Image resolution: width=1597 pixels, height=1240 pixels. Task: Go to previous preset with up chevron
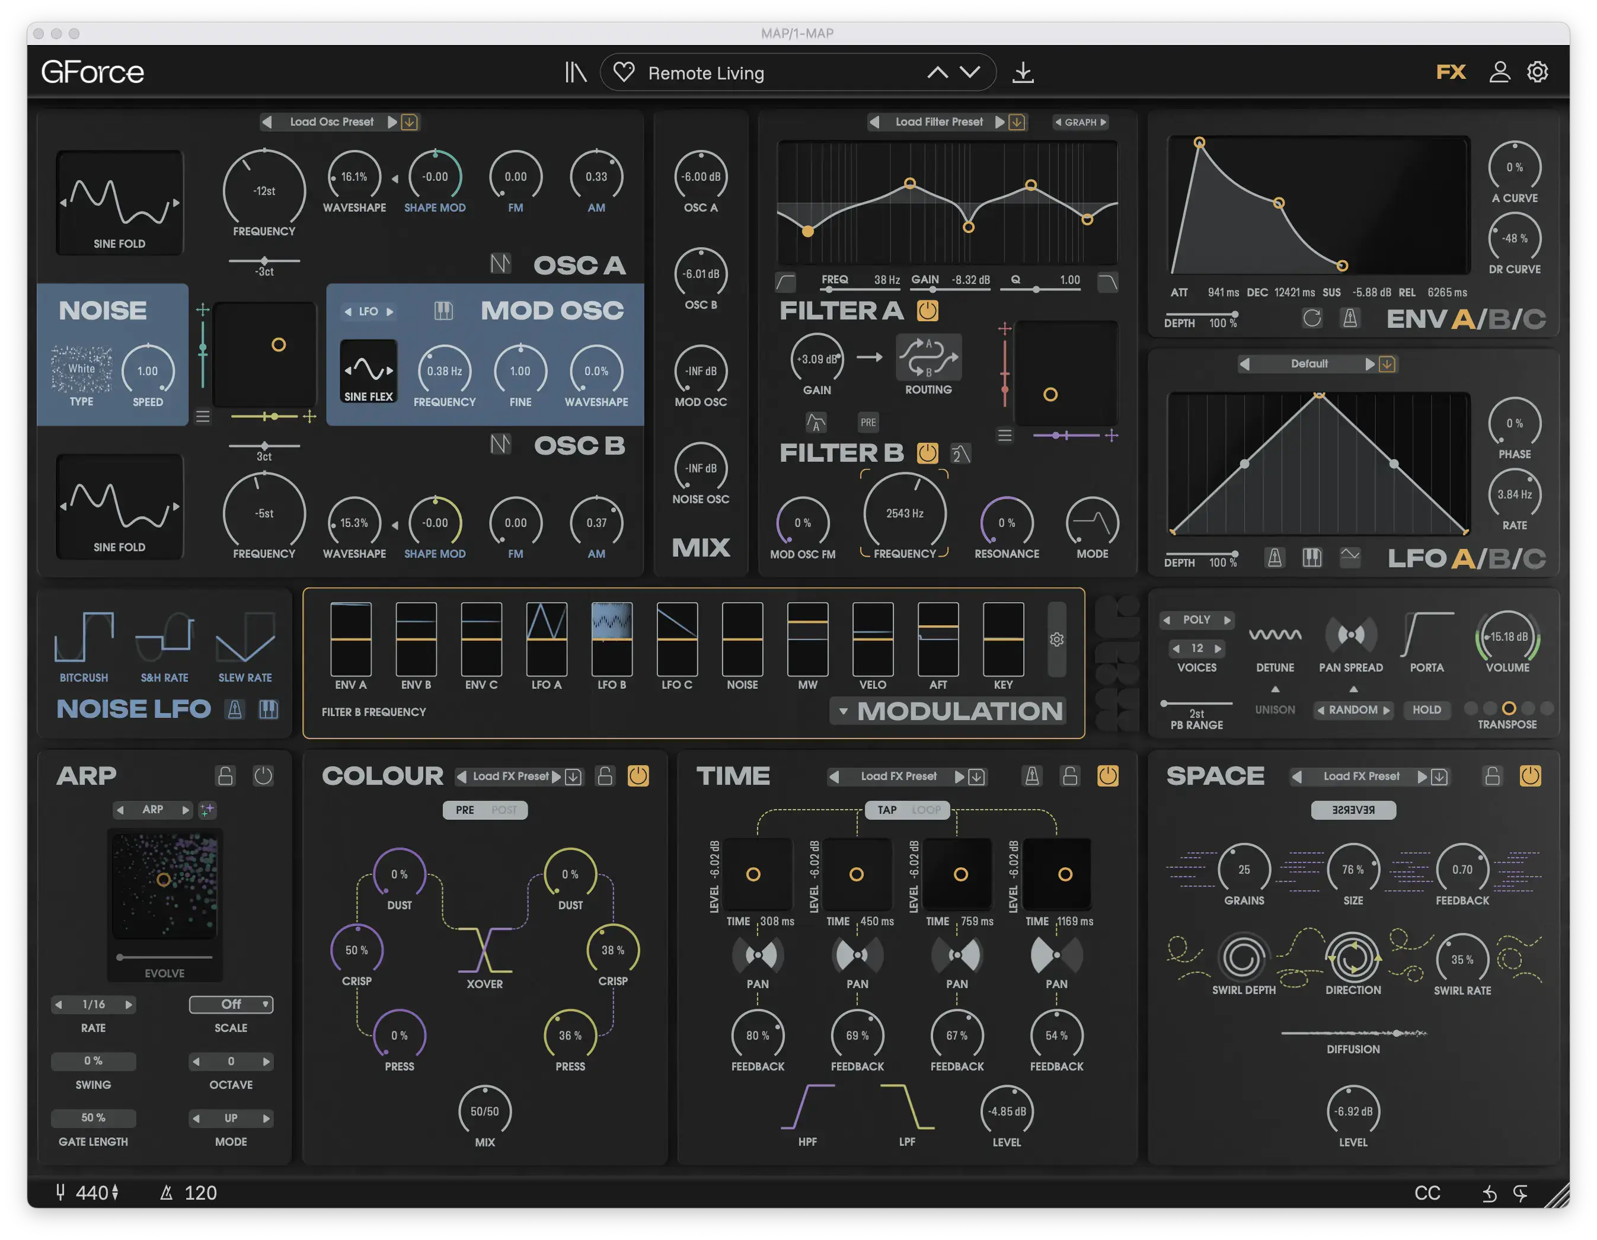coord(937,72)
